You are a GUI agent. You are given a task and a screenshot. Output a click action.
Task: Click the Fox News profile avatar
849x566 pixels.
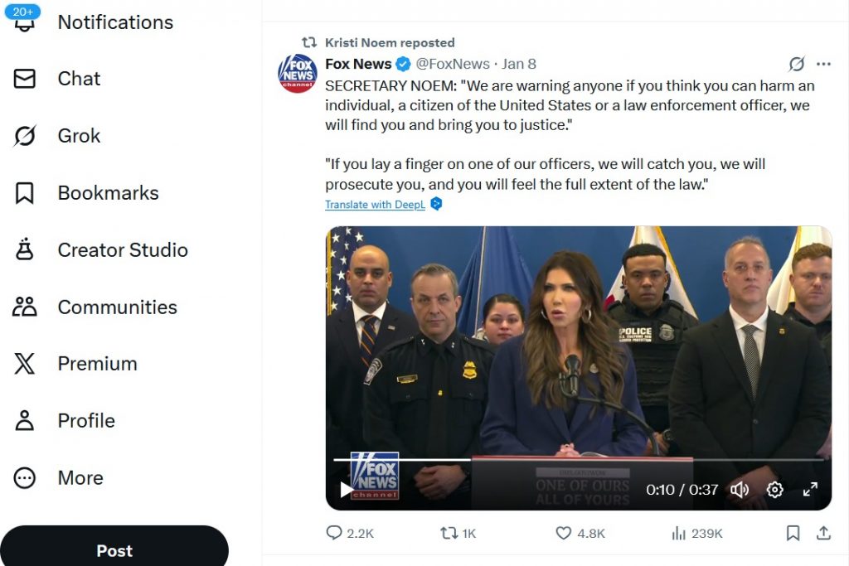point(298,74)
